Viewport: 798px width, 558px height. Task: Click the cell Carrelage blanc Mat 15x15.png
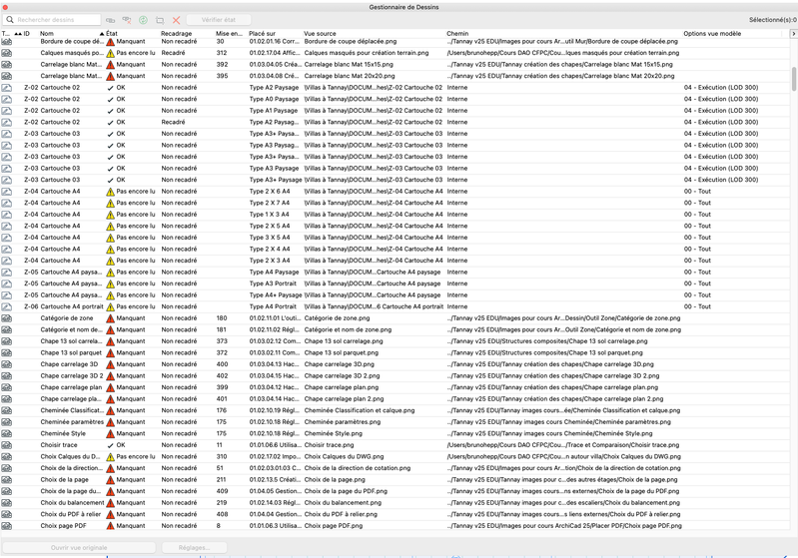click(x=349, y=65)
